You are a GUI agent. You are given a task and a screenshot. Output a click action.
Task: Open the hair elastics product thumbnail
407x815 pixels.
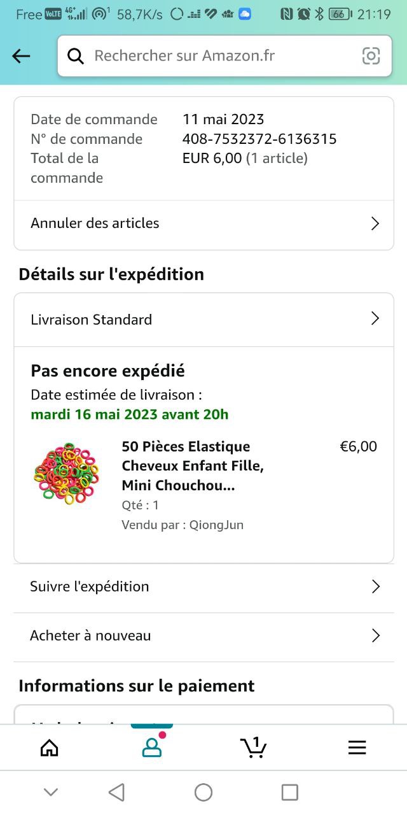click(66, 474)
